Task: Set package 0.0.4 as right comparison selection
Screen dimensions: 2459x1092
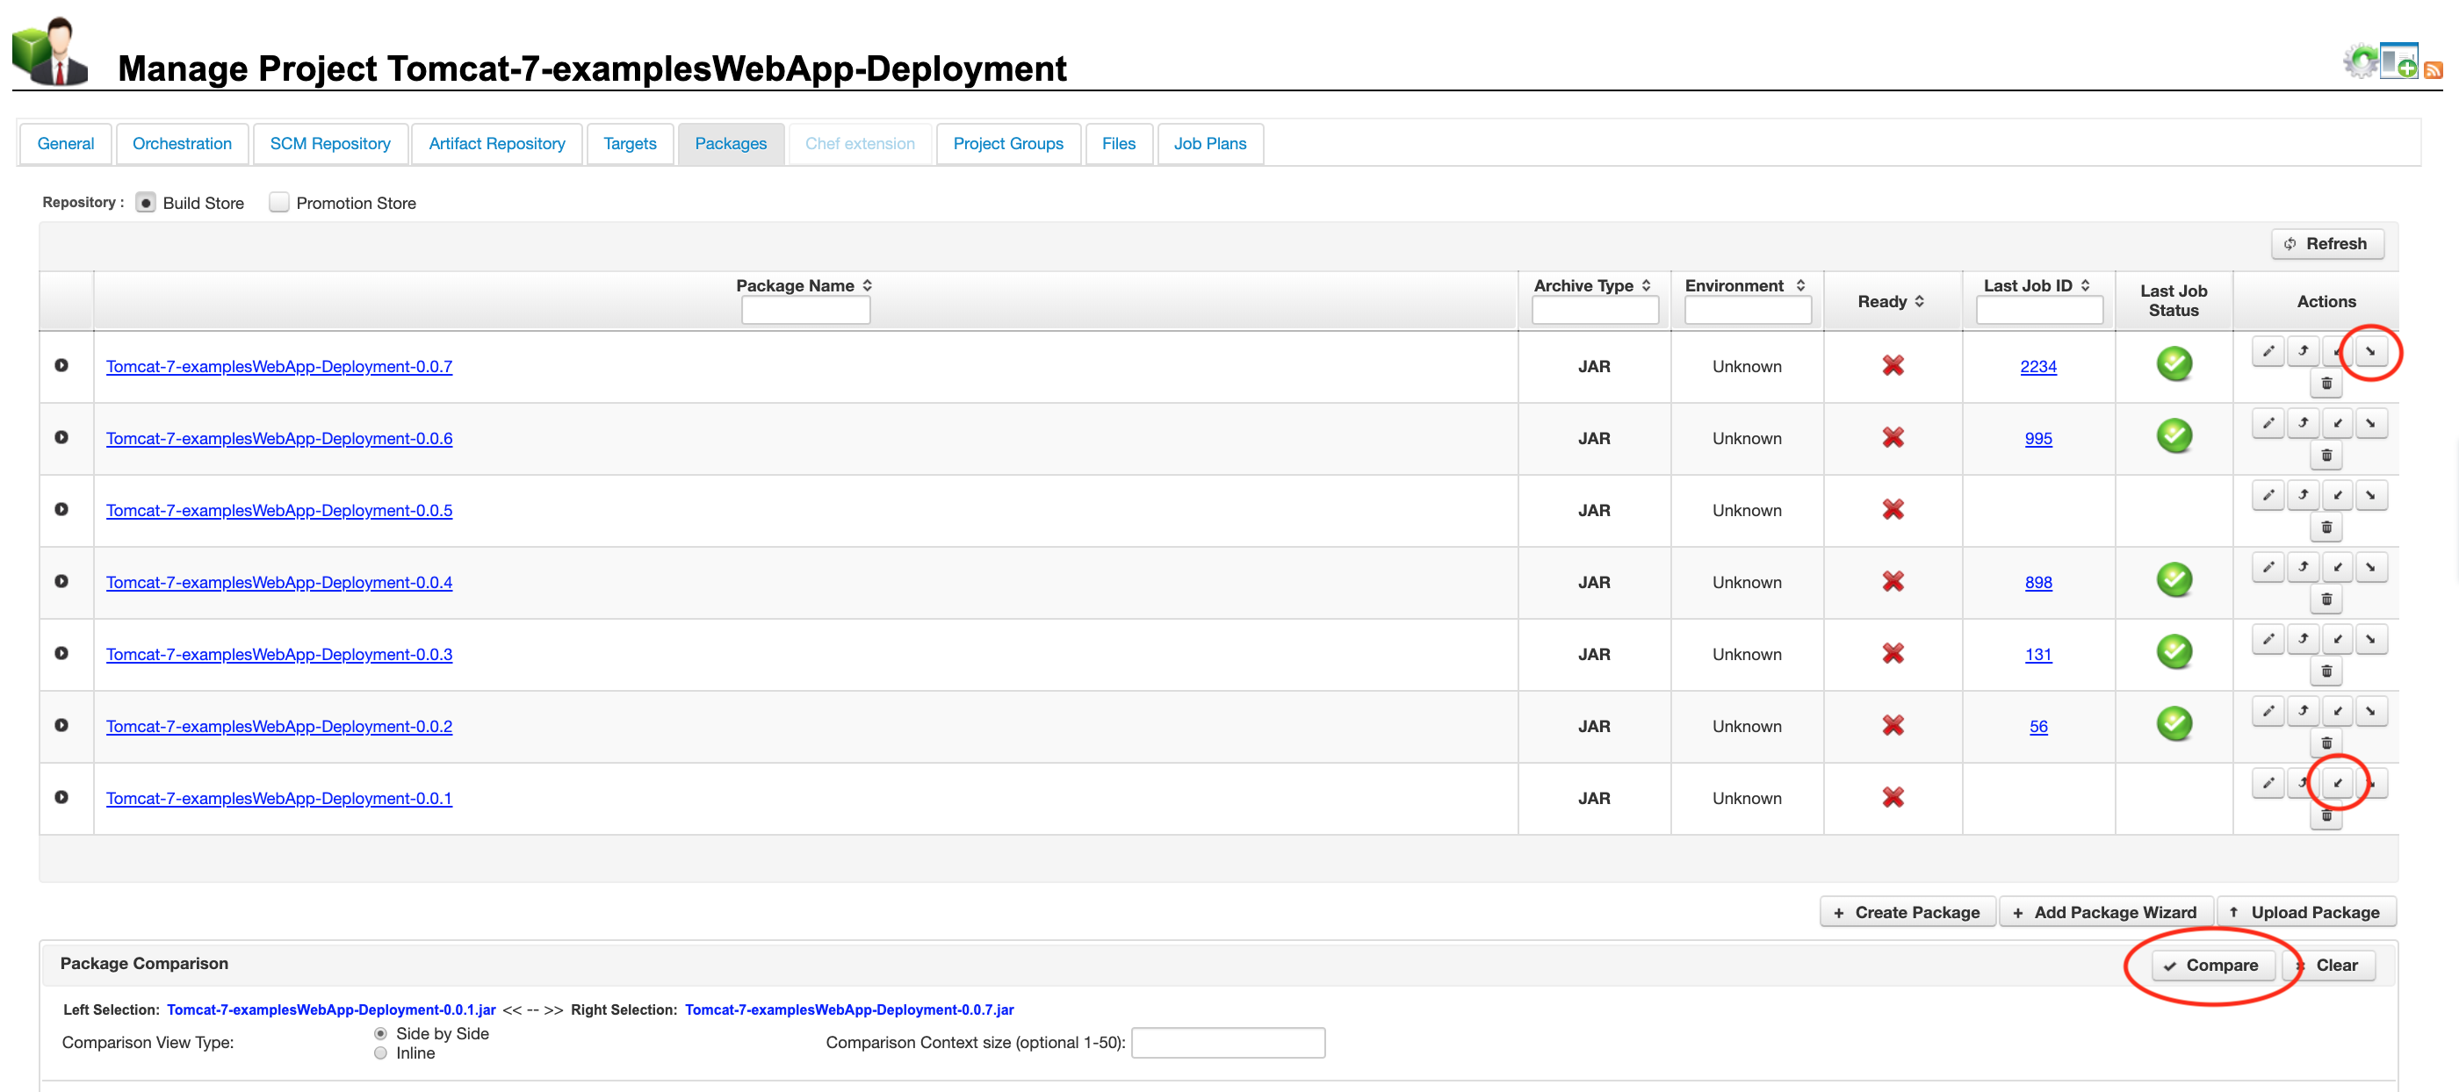Action: coord(2371,567)
